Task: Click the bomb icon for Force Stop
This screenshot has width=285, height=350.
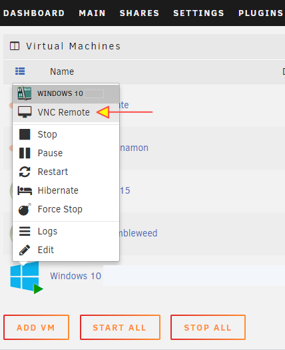Action: point(25,209)
